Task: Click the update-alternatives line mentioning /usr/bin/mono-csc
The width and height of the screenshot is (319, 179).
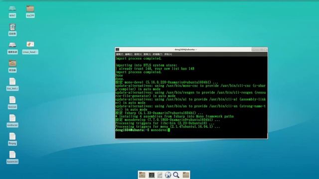Action: click(x=190, y=88)
